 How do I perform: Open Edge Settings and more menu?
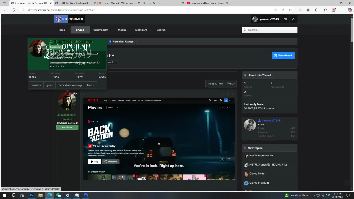pos(342,10)
